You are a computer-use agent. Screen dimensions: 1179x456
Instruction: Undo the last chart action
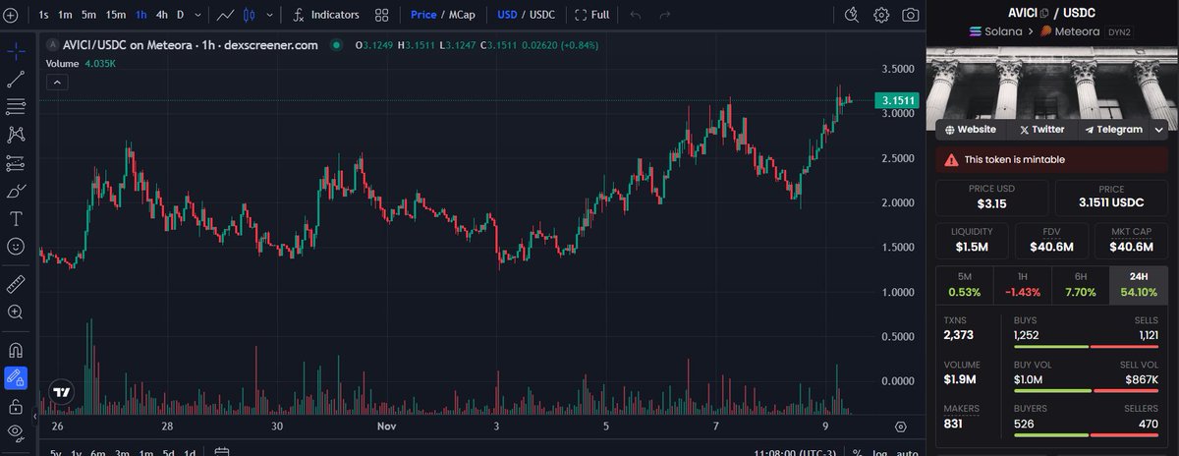coord(636,15)
